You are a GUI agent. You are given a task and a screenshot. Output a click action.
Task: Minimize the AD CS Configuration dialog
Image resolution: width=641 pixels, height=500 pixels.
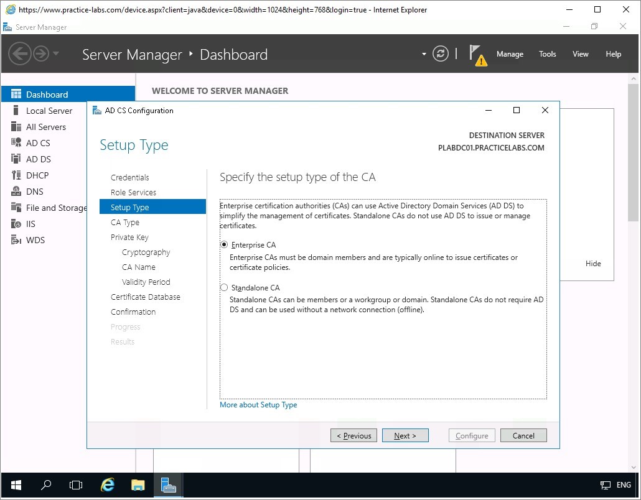click(489, 110)
